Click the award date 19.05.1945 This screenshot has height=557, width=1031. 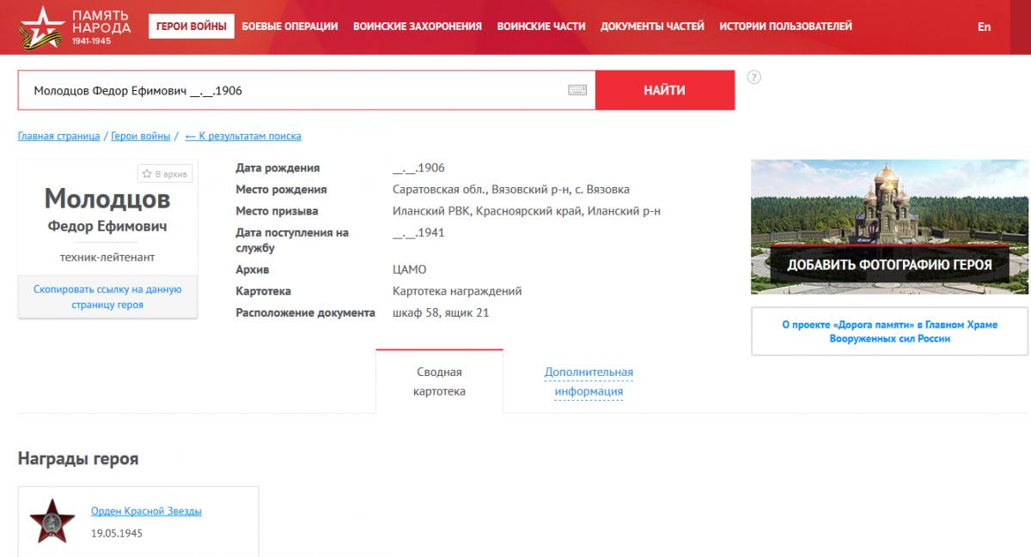[x=117, y=533]
